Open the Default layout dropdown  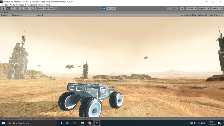coord(217,9)
